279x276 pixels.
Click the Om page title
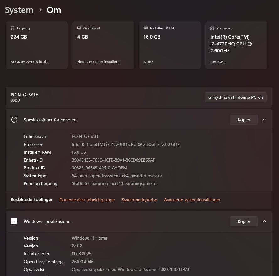[x=54, y=10]
